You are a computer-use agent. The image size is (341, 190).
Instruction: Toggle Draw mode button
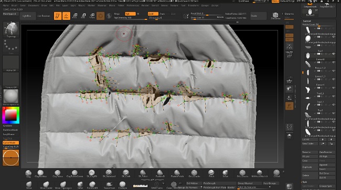(x=67, y=16)
